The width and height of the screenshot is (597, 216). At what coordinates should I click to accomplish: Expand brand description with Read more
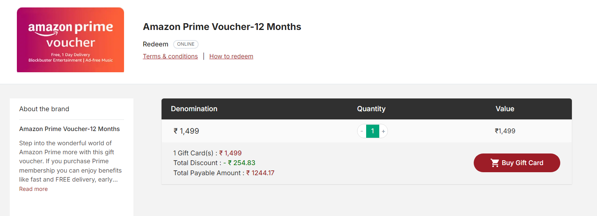point(33,189)
